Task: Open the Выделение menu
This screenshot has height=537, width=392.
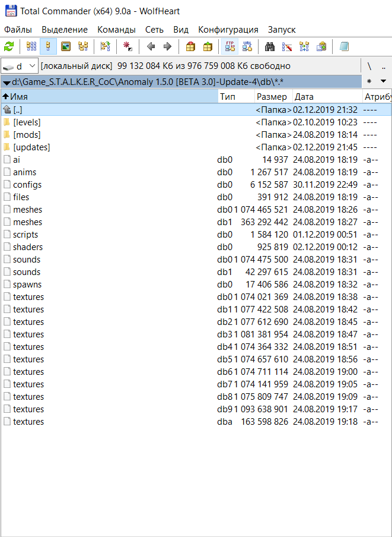Action: pos(65,30)
